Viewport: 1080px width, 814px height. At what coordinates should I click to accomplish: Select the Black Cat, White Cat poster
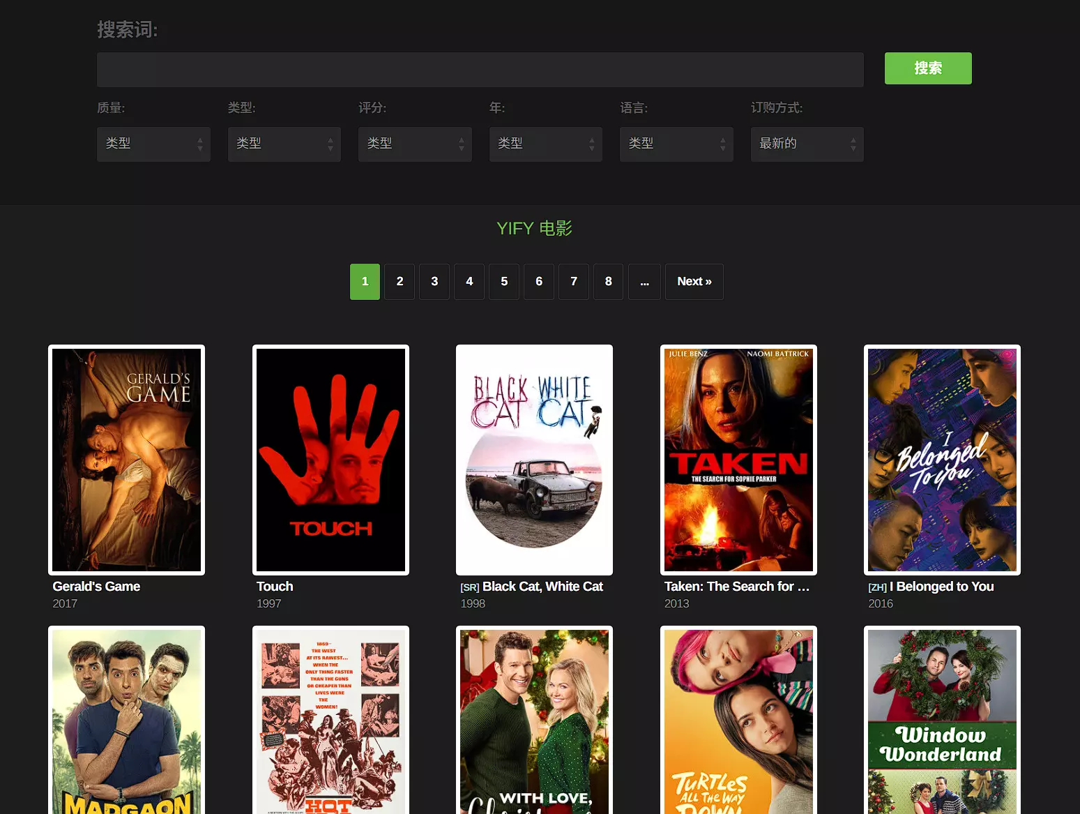pyautogui.click(x=534, y=460)
